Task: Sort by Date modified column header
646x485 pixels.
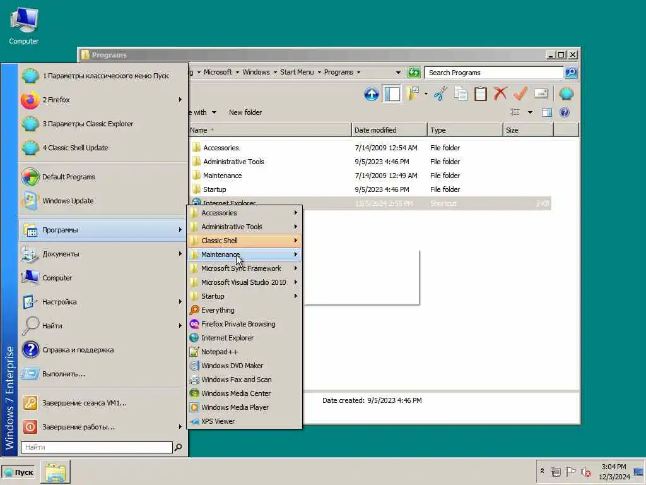Action: tap(389, 130)
